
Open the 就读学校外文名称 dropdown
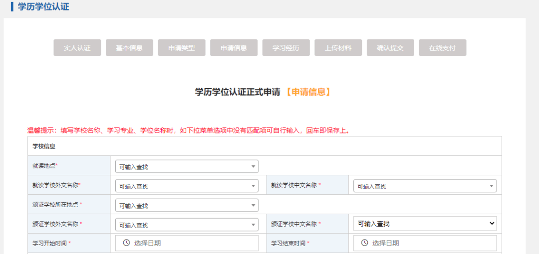tap(186, 186)
